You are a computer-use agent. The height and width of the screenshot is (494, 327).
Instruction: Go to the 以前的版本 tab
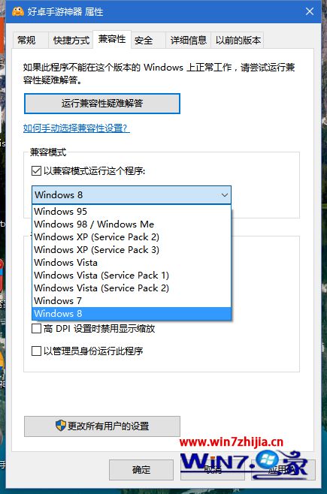tap(238, 41)
